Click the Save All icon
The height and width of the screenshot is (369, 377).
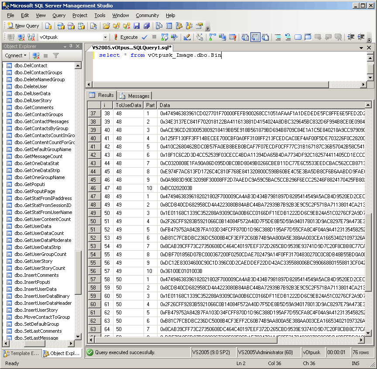pos(147,26)
